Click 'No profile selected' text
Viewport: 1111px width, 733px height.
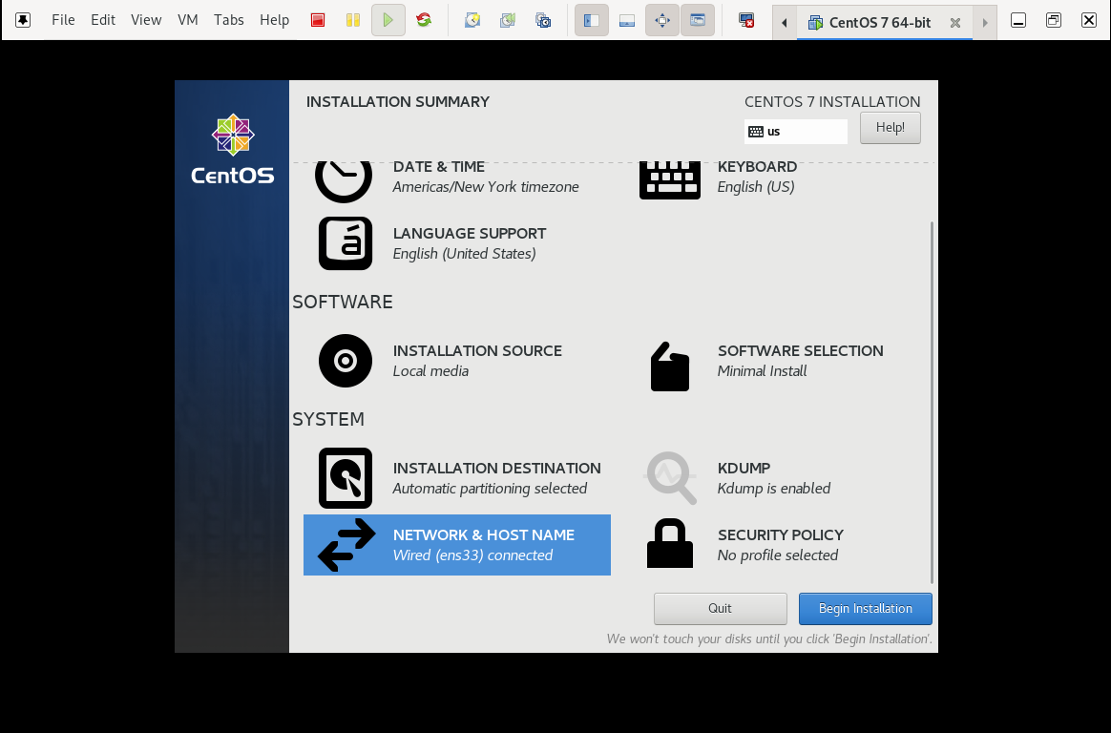777,555
